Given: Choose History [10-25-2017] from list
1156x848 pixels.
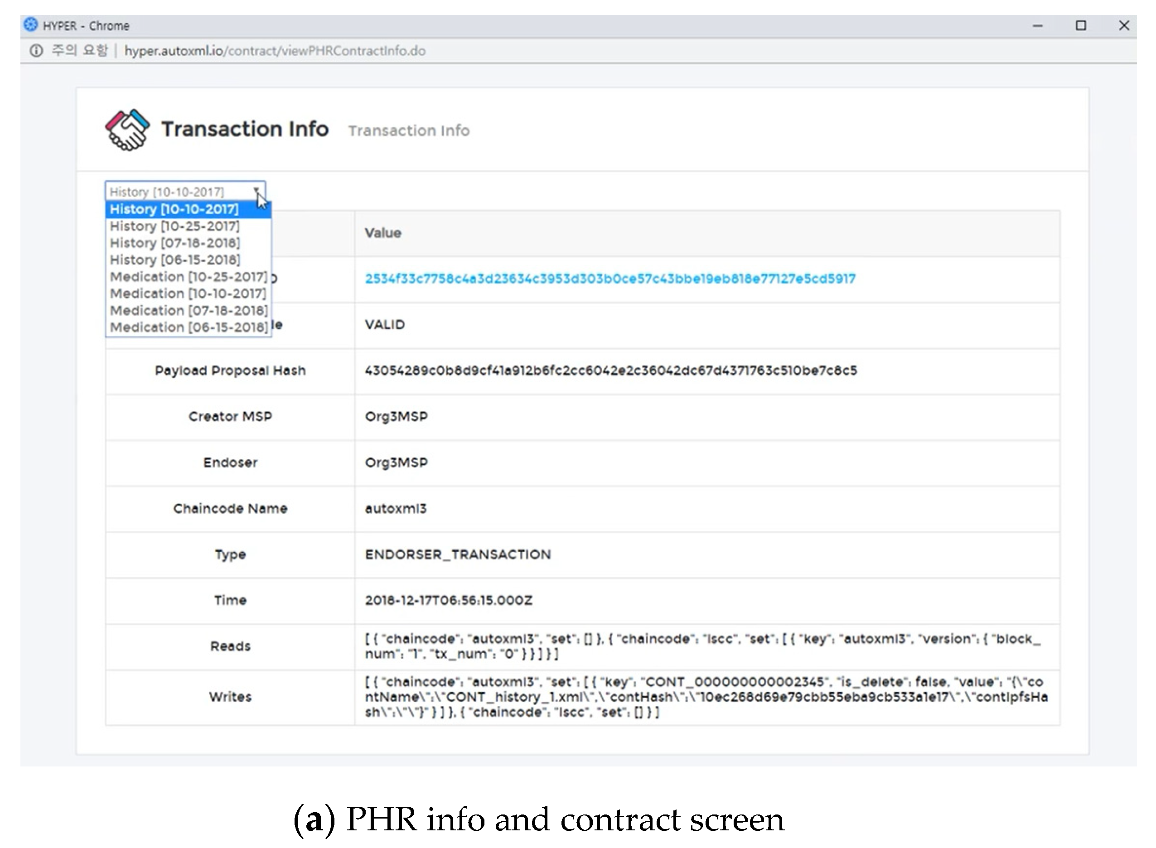Looking at the screenshot, I should 174,226.
